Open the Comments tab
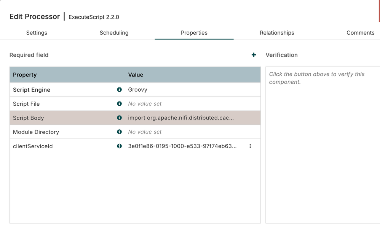 pos(360,33)
